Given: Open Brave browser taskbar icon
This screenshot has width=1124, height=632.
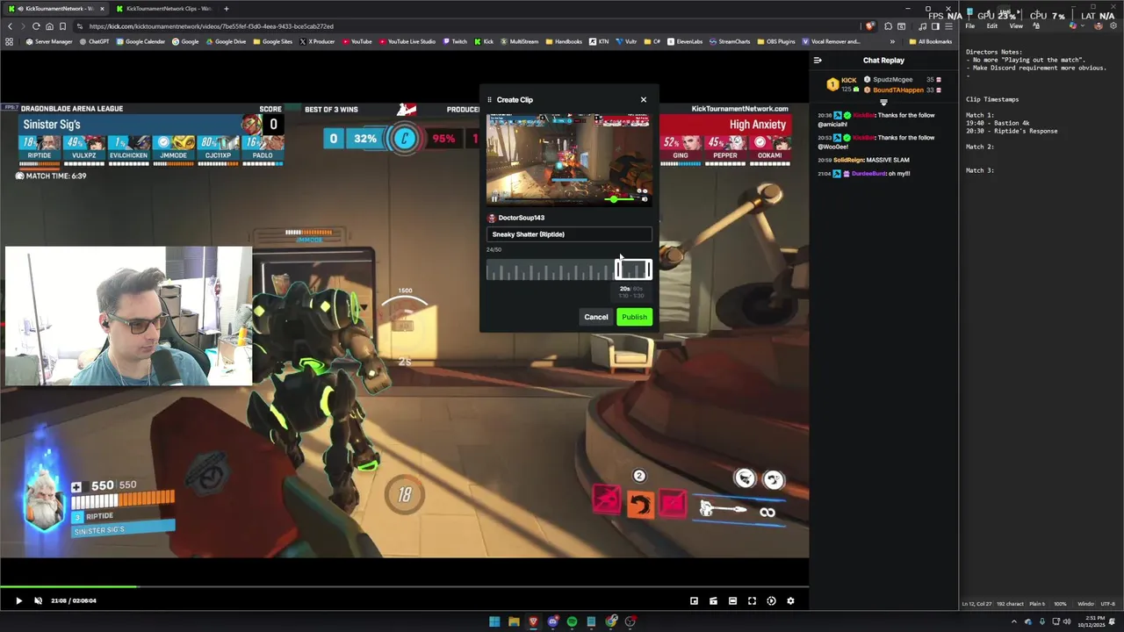Looking at the screenshot, I should coord(533,621).
